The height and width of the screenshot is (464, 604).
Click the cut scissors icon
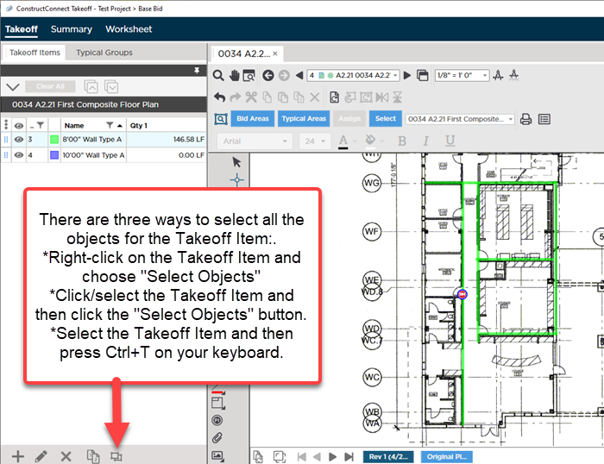click(x=251, y=97)
